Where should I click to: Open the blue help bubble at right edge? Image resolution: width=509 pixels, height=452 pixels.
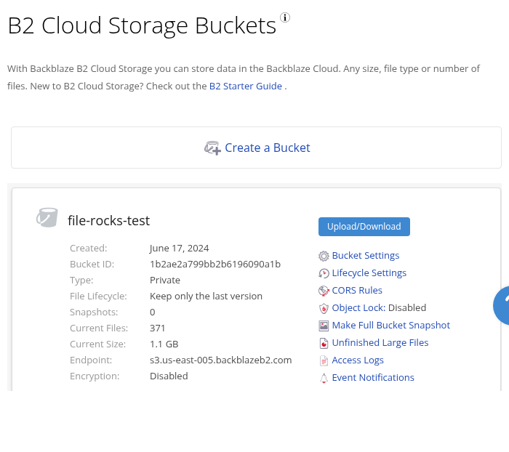502,305
